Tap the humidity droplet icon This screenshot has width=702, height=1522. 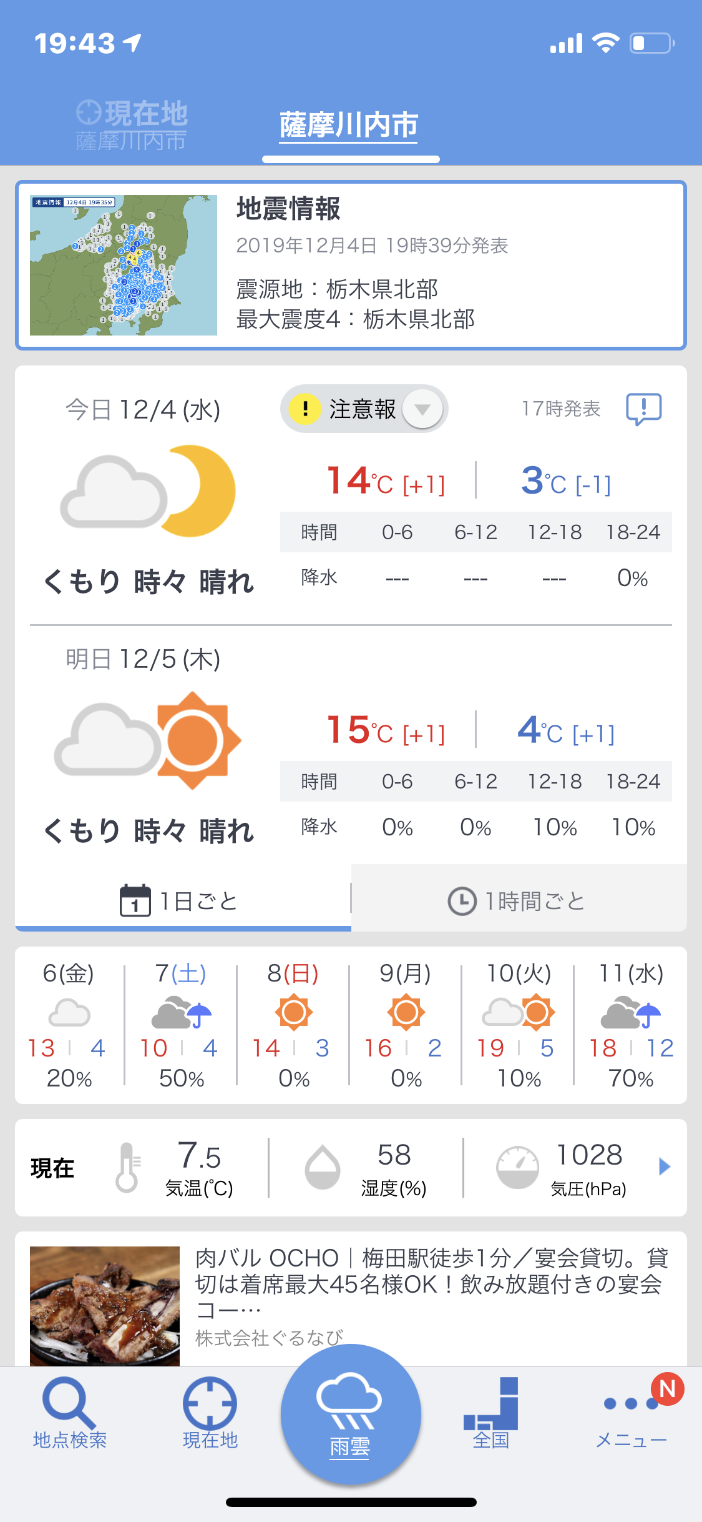[x=323, y=1167]
